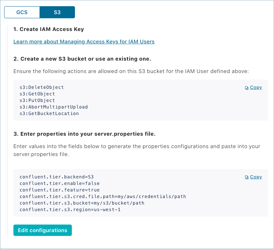Click the copy icon in the S3 actions block
Image resolution: width=274 pixels, height=249 pixels.
[246, 88]
